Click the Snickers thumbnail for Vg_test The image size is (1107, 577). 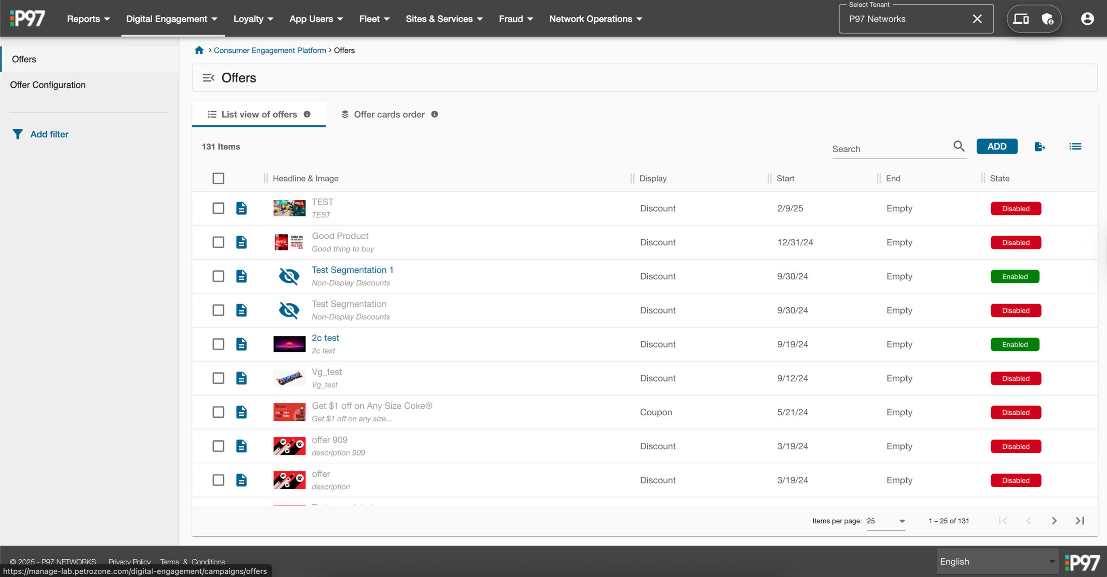point(289,378)
